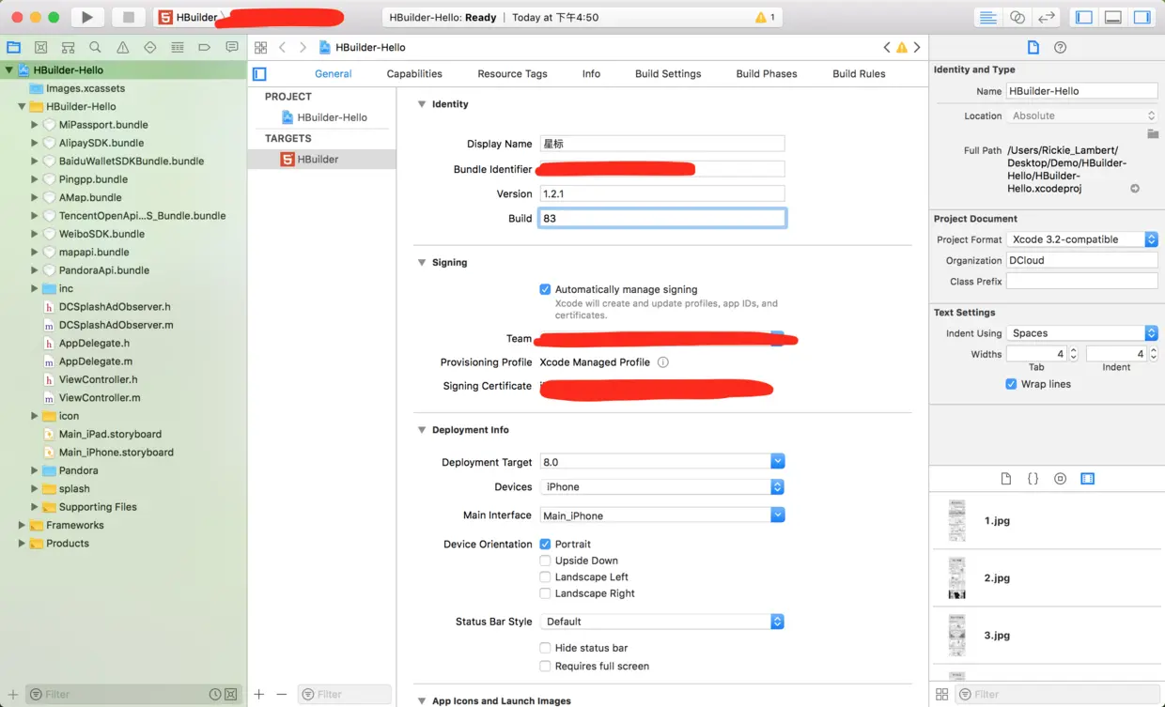Switch to Info tab
The width and height of the screenshot is (1165, 707).
pos(591,73)
